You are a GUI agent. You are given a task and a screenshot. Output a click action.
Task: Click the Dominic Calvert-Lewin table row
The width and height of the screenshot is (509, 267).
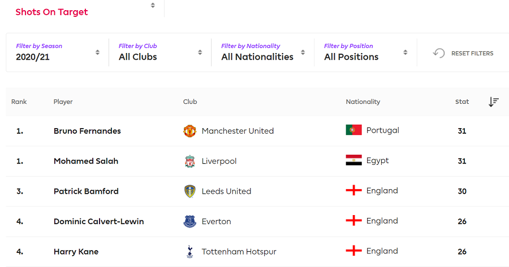(257, 222)
